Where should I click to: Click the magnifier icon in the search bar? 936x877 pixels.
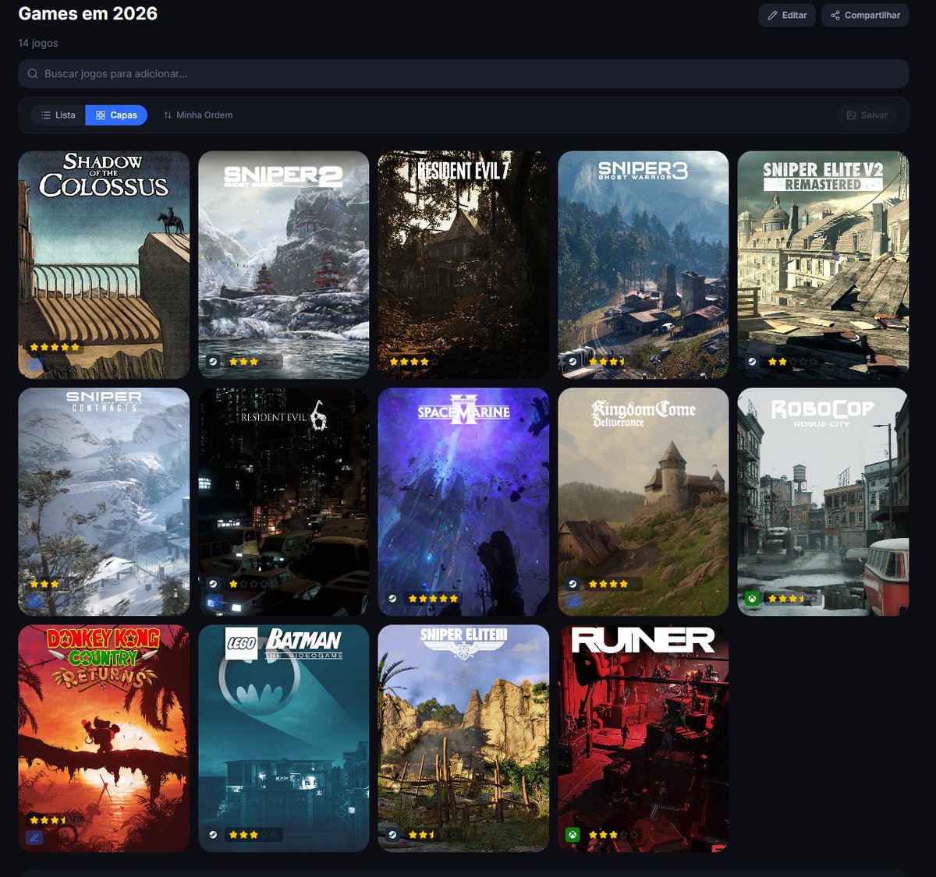(x=33, y=74)
